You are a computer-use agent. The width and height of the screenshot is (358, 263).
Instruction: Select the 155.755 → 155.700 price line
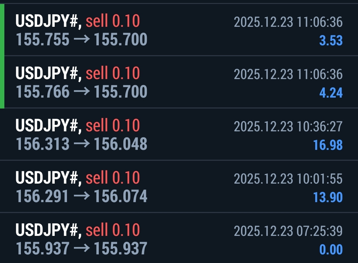[x=82, y=40]
